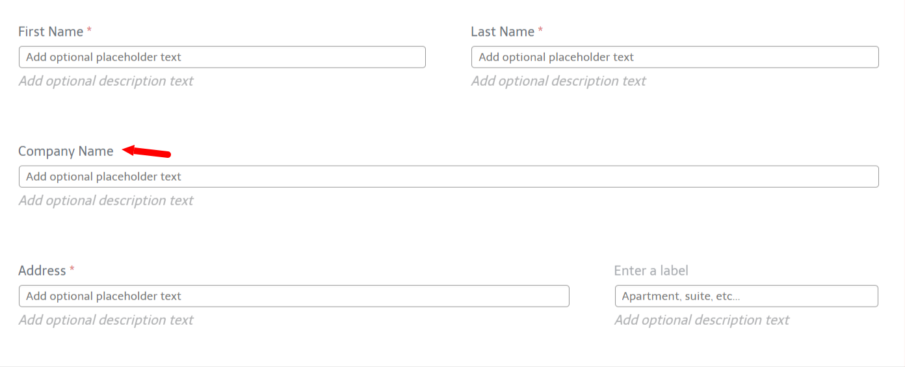Click the horizontal divider below the Address row
This screenshot has width=905, height=367.
click(452, 366)
